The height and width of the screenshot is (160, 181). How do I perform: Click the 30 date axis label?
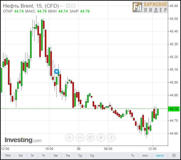pyautogui.click(x=79, y=149)
